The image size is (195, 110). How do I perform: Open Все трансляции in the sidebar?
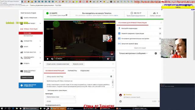(28, 36)
